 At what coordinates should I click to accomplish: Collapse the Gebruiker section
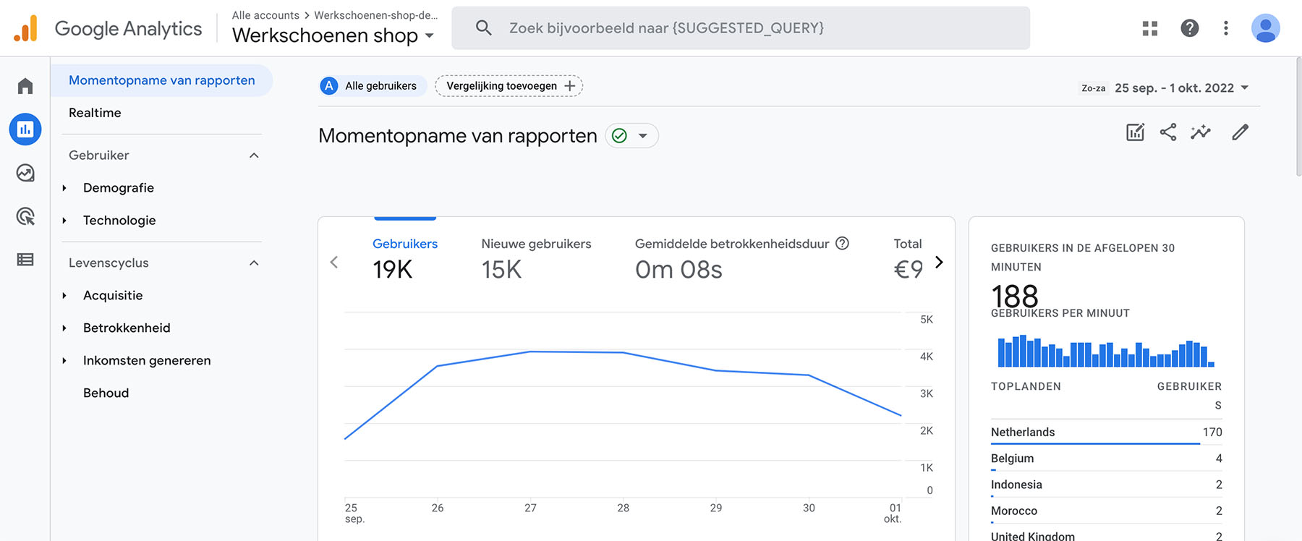(254, 156)
